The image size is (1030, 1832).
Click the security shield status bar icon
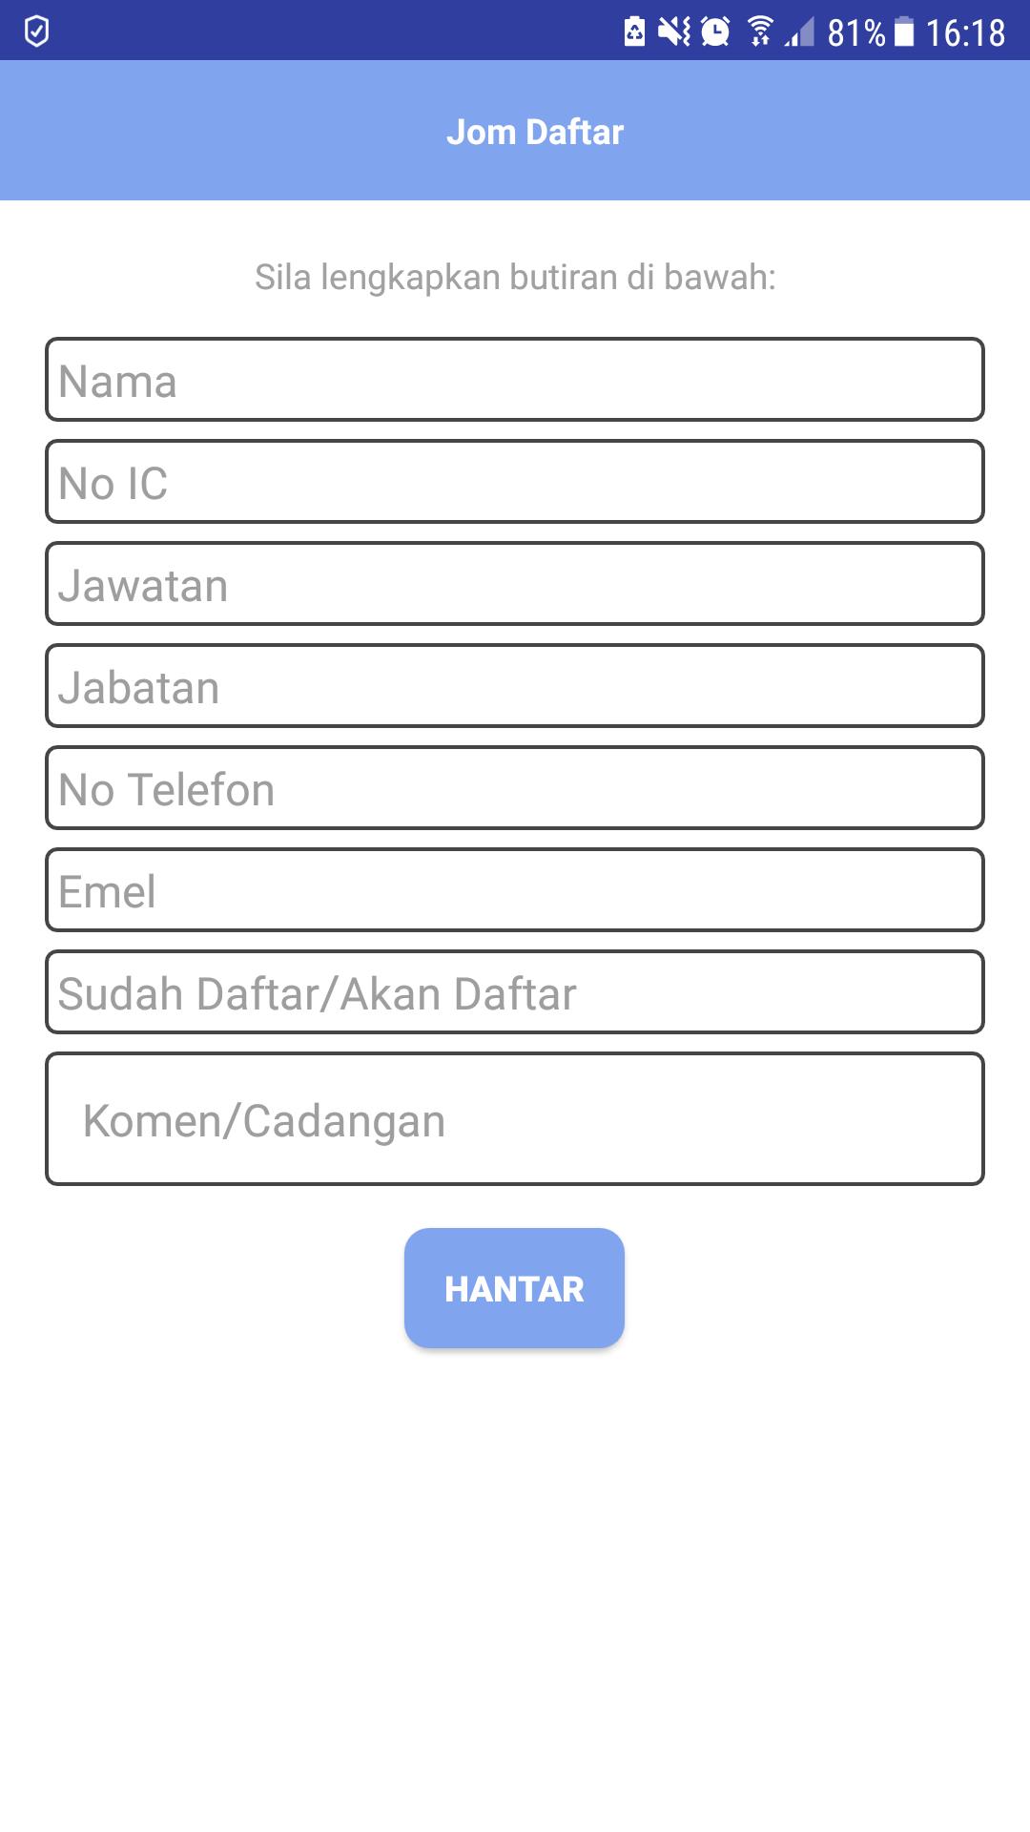[35, 29]
